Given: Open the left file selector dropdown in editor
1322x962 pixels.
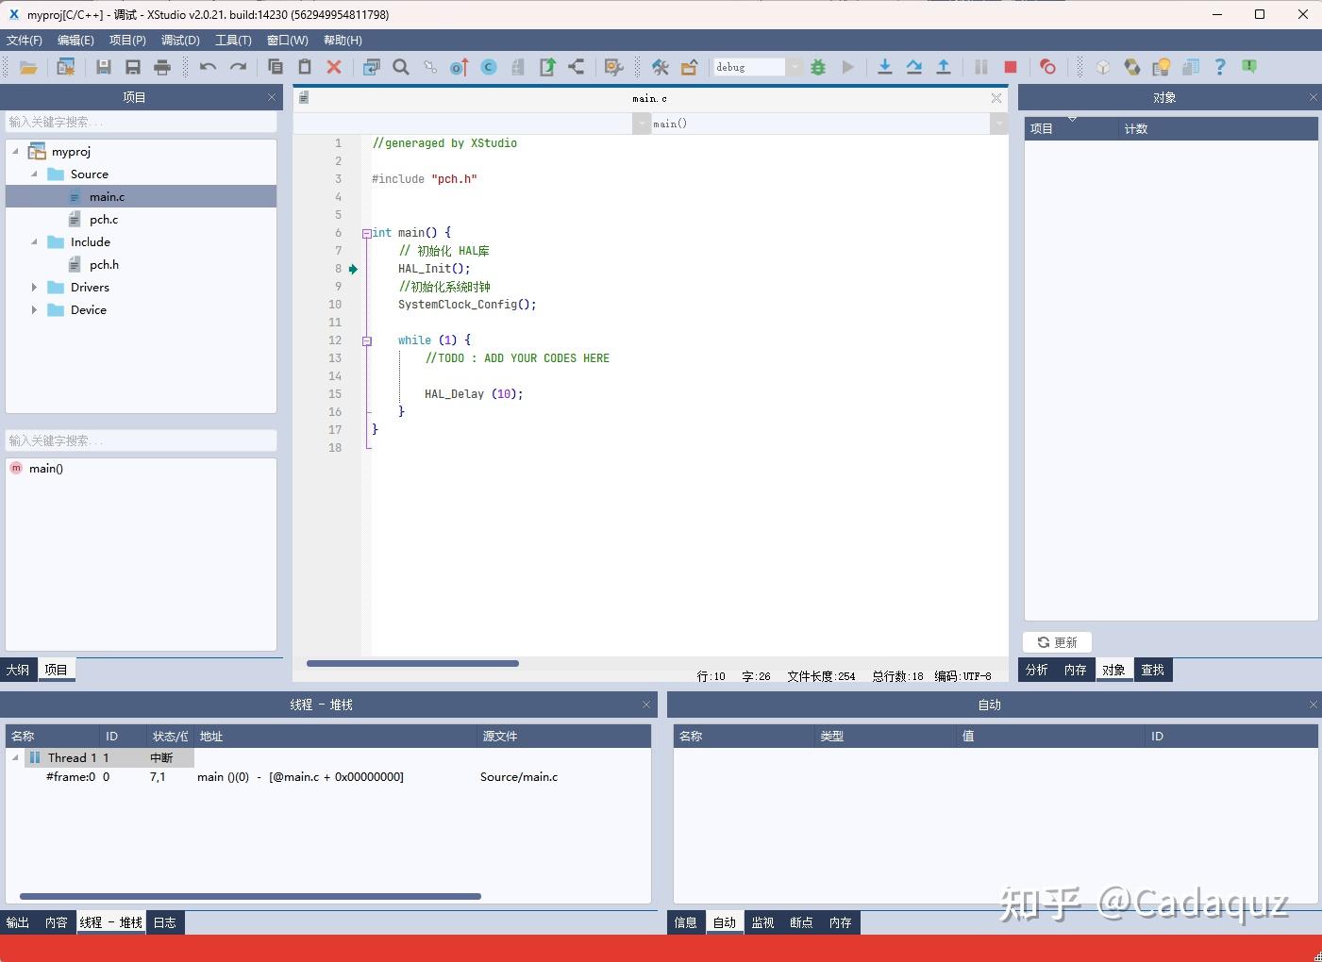Looking at the screenshot, I should 643,124.
